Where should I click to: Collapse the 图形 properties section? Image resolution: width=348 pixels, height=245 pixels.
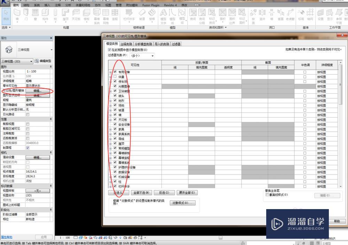(51, 67)
